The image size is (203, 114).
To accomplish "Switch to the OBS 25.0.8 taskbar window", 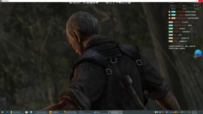I will (41, 112).
